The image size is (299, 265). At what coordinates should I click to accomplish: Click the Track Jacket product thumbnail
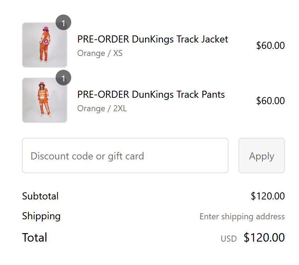click(x=45, y=45)
